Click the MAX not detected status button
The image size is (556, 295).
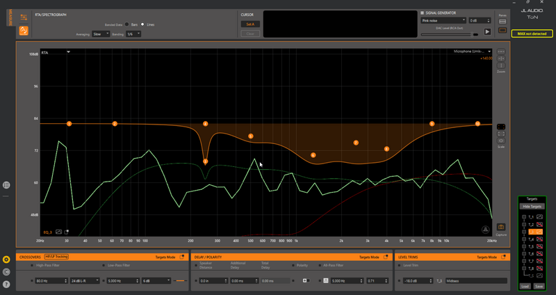point(532,33)
